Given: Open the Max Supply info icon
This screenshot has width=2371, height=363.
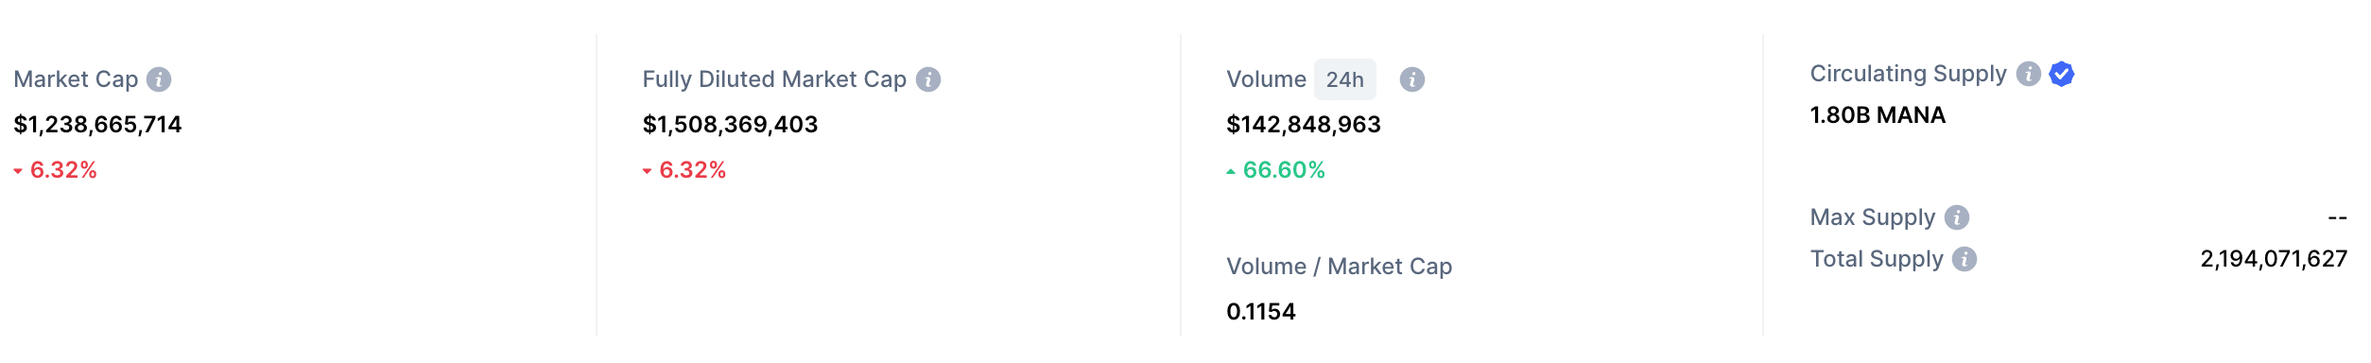Looking at the screenshot, I should 1957,217.
